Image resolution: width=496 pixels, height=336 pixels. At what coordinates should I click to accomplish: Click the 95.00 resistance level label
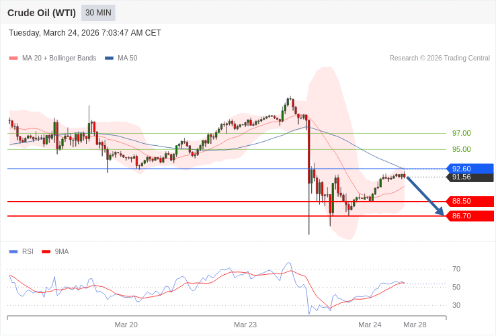(x=461, y=149)
